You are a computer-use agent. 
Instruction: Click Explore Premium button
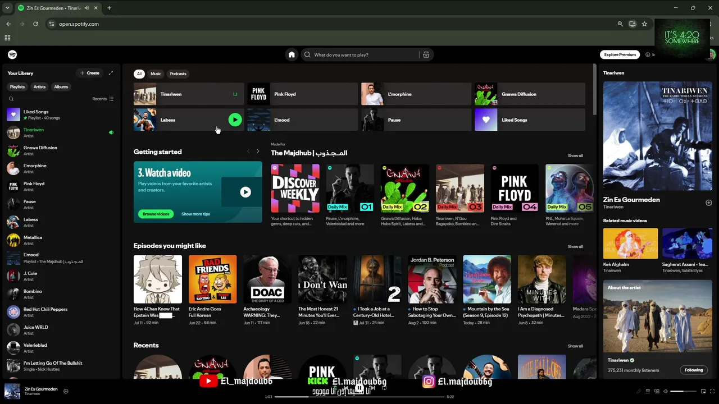click(620, 54)
